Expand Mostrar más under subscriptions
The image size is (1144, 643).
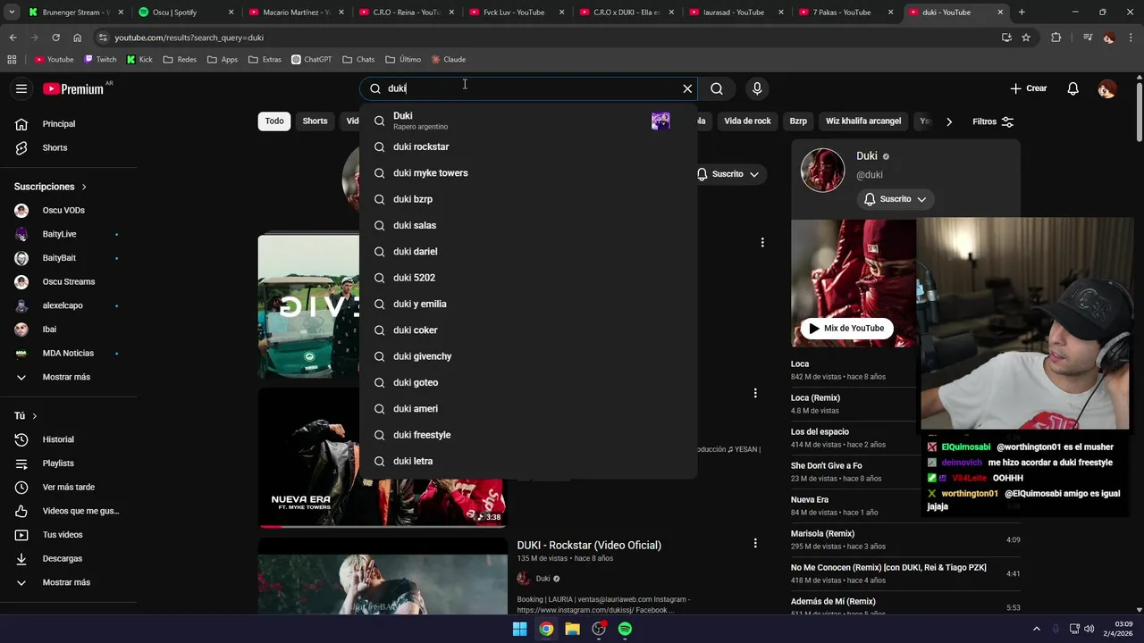pyautogui.click(x=68, y=377)
